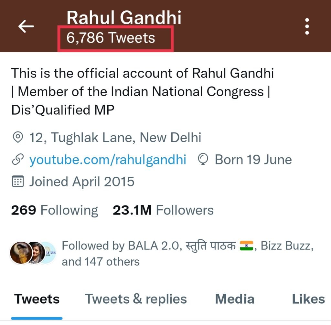This screenshot has height=325, width=331.
Task: Click the Indian flag emoji
Action: (246, 246)
